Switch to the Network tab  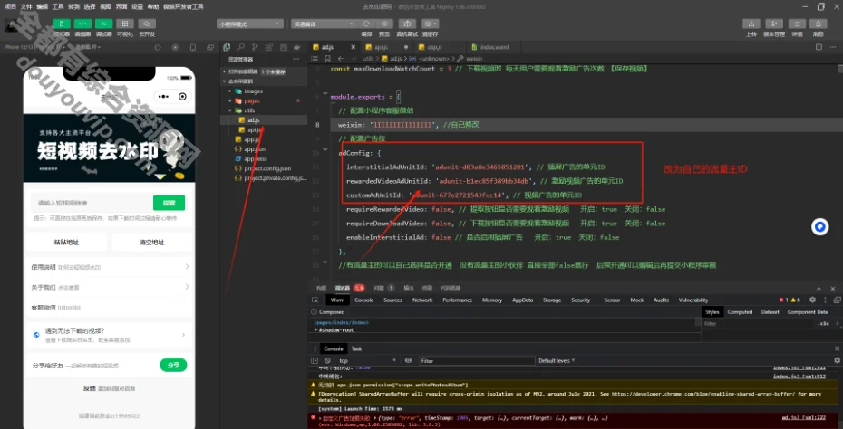pos(422,300)
